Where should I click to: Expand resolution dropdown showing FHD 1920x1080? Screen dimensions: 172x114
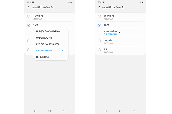[x=112, y=33]
